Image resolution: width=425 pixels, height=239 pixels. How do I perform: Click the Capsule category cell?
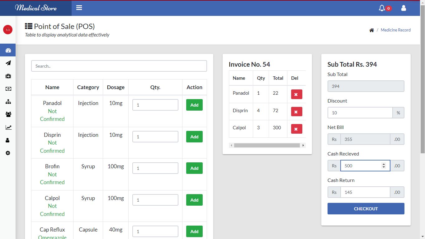pyautogui.click(x=88, y=230)
